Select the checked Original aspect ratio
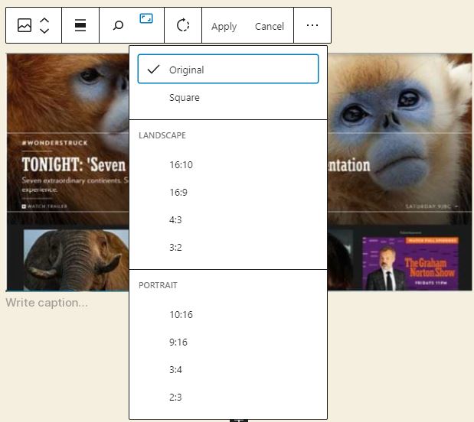Image resolution: width=474 pixels, height=422 pixels. (228, 69)
